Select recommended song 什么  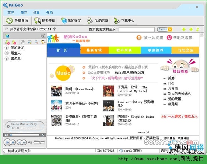point(171,83)
